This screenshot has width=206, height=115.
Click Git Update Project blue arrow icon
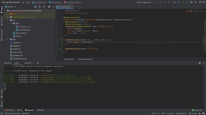179,2
